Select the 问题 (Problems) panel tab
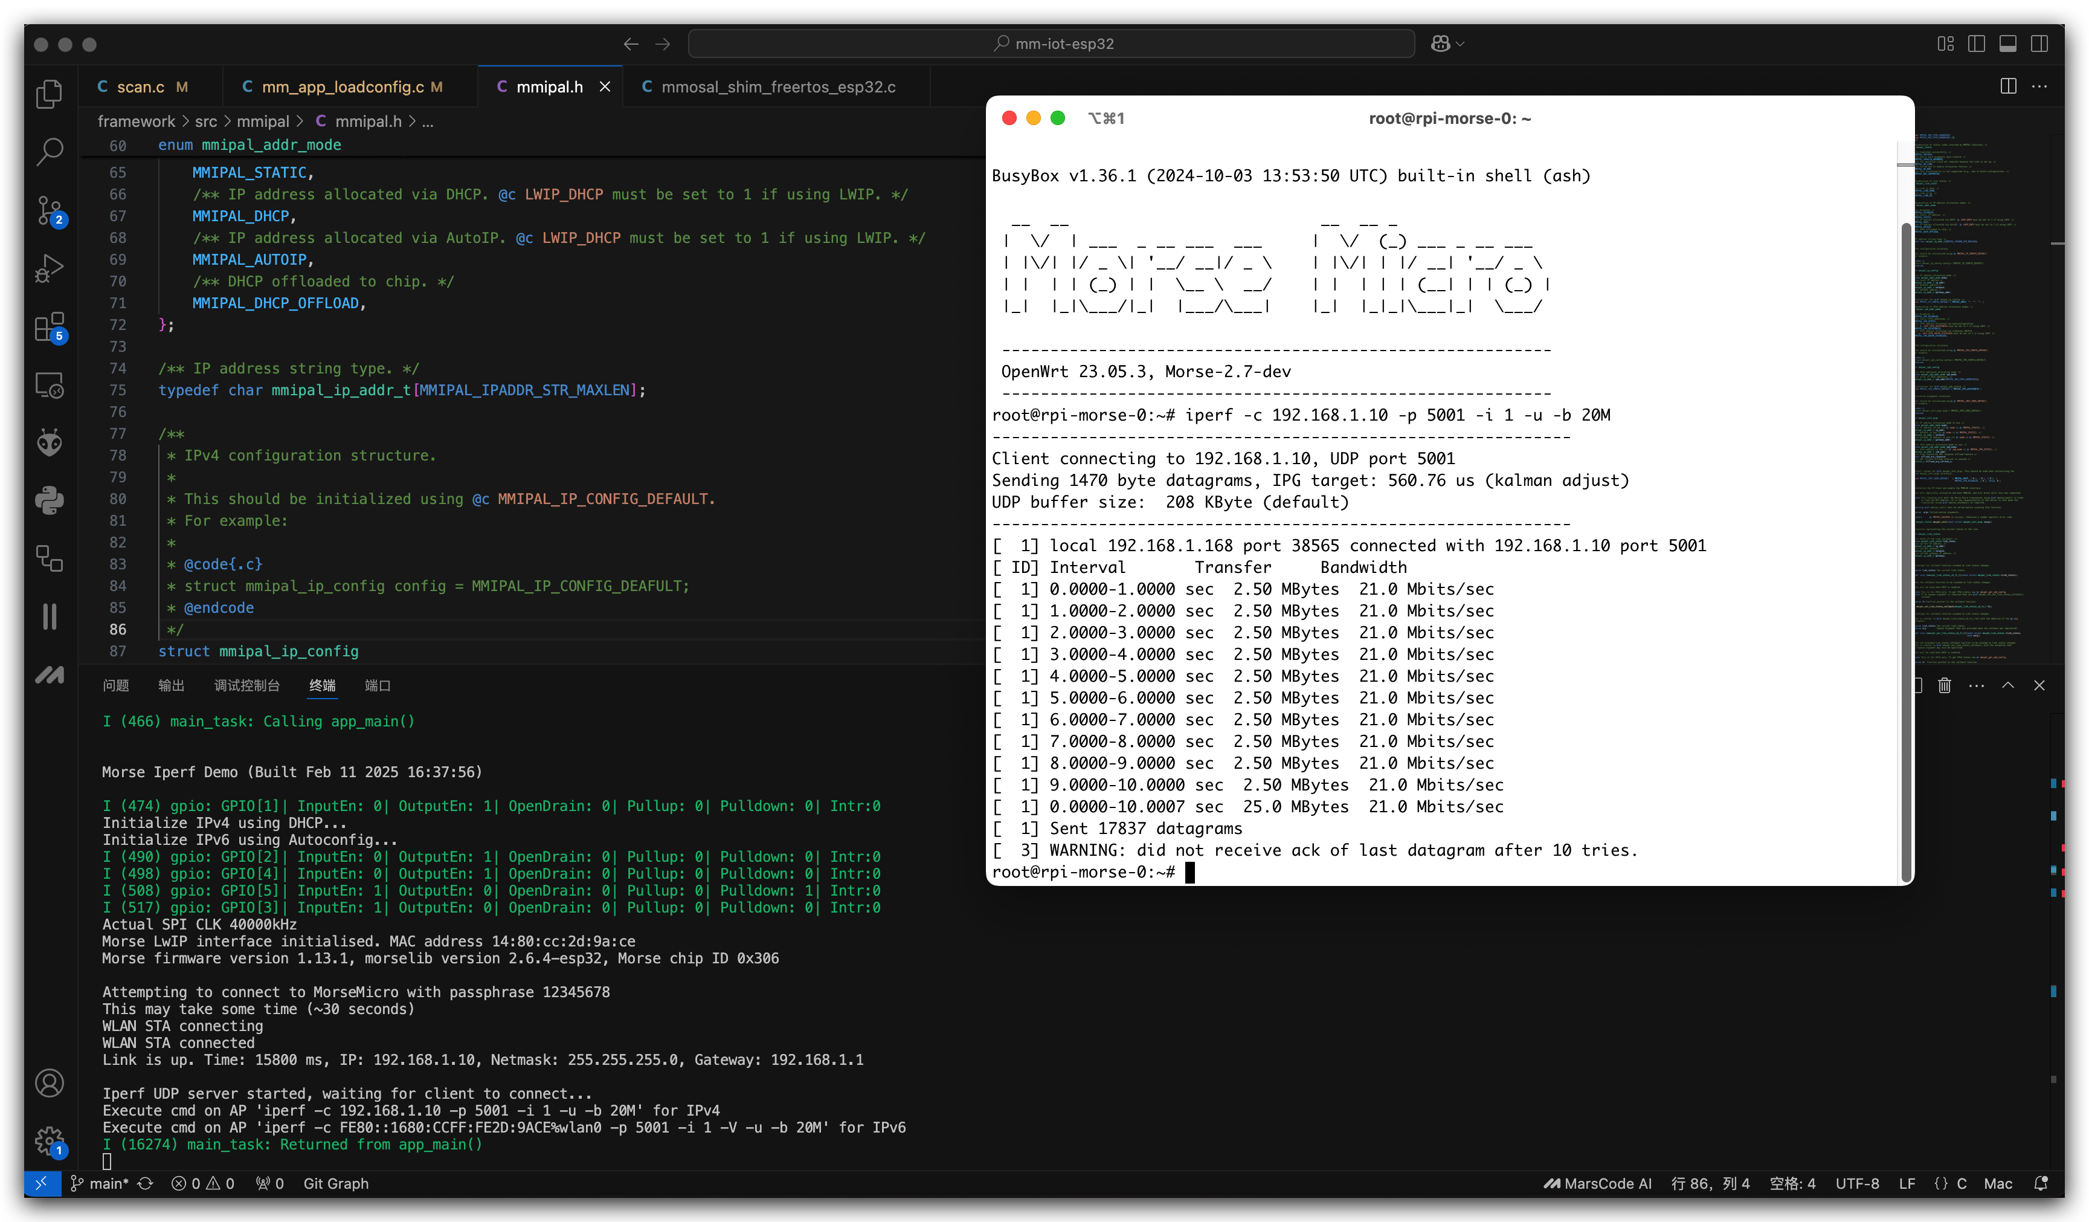 (115, 685)
